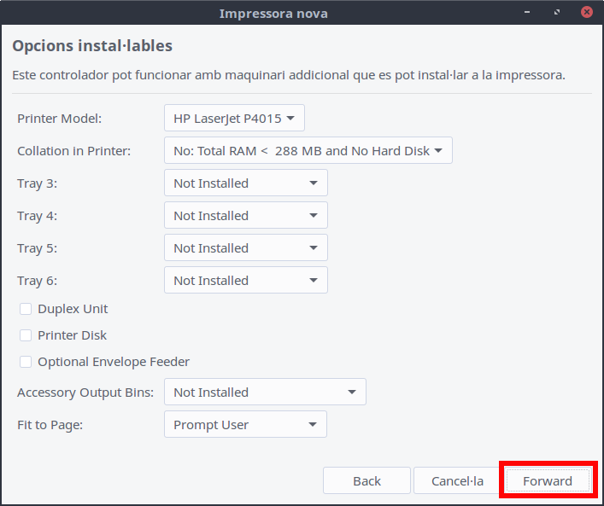The width and height of the screenshot is (604, 506).
Task: Open the Tray 3 dropdown
Action: (245, 183)
